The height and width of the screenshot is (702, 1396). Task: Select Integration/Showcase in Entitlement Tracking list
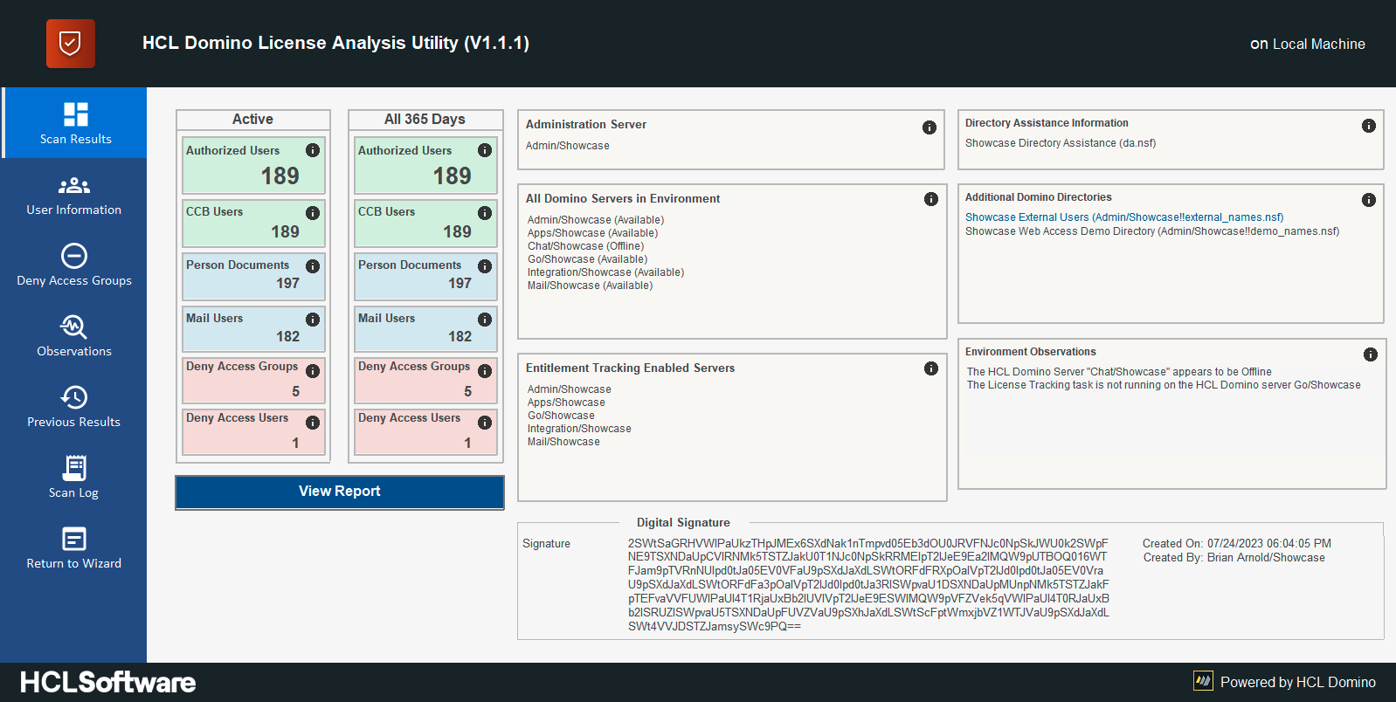coord(580,429)
